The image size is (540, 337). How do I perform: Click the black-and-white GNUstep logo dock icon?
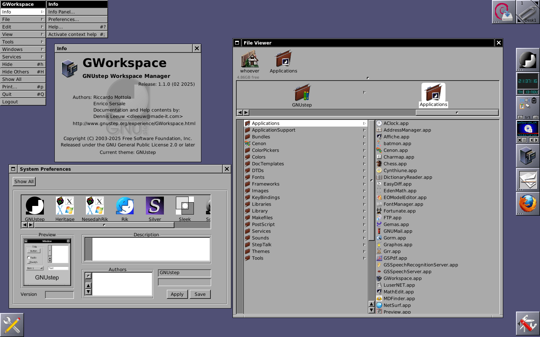(528, 60)
